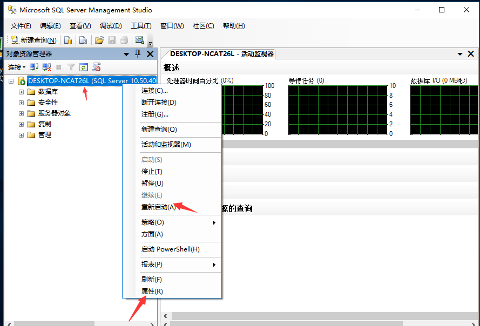Click the 等待任务 graph
The height and width of the screenshot is (326, 480).
point(338,110)
